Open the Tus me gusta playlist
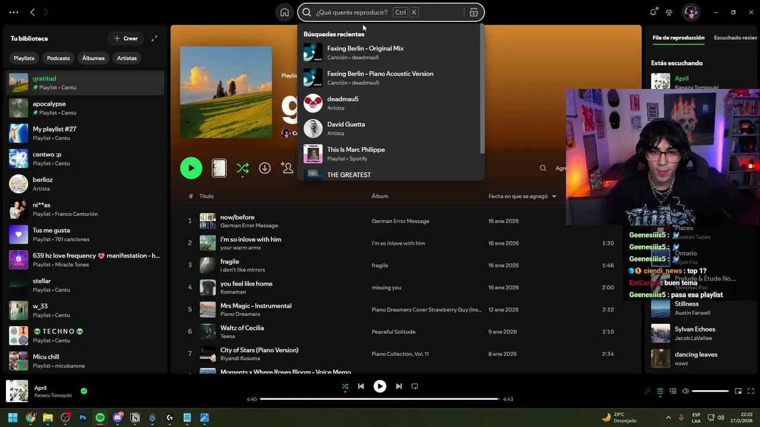The width and height of the screenshot is (760, 427). pos(85,235)
